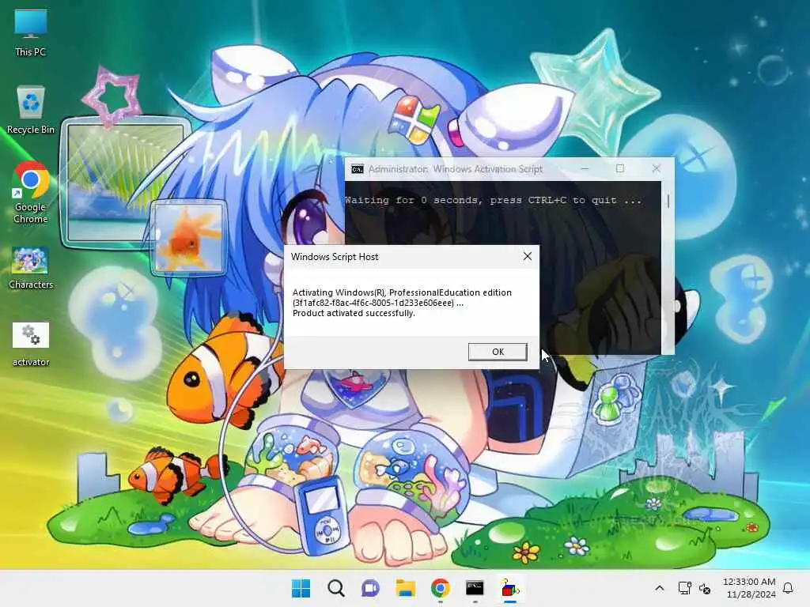Click 'Product activated successfully.' text

354,313
